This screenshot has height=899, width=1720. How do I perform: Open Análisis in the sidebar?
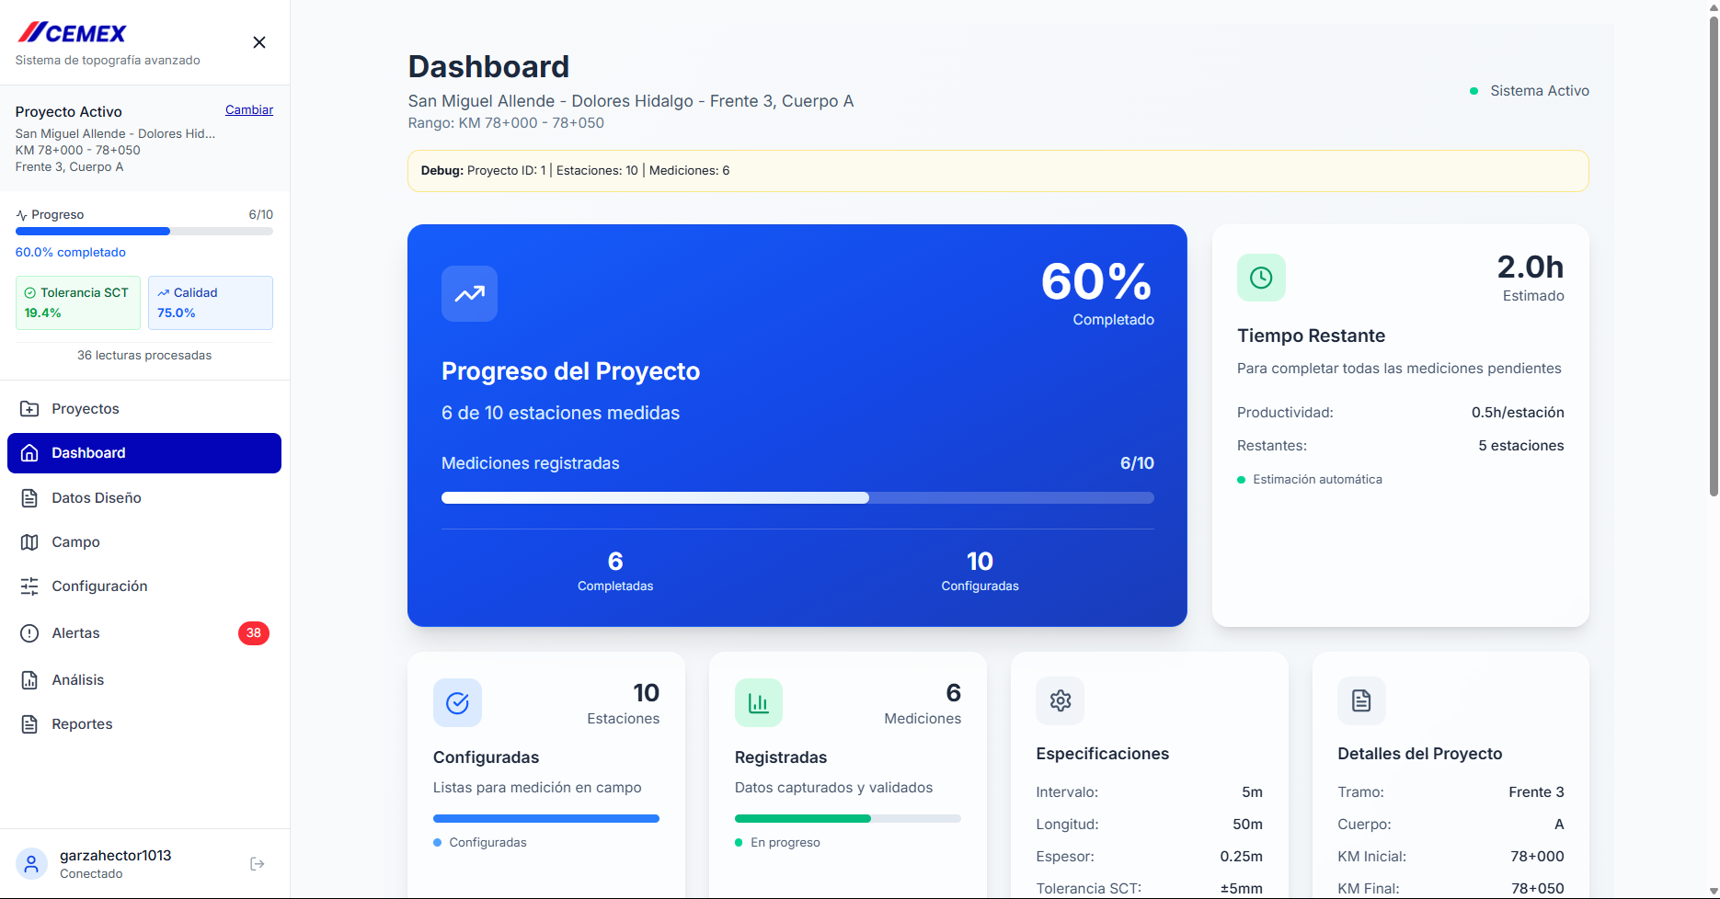click(144, 680)
